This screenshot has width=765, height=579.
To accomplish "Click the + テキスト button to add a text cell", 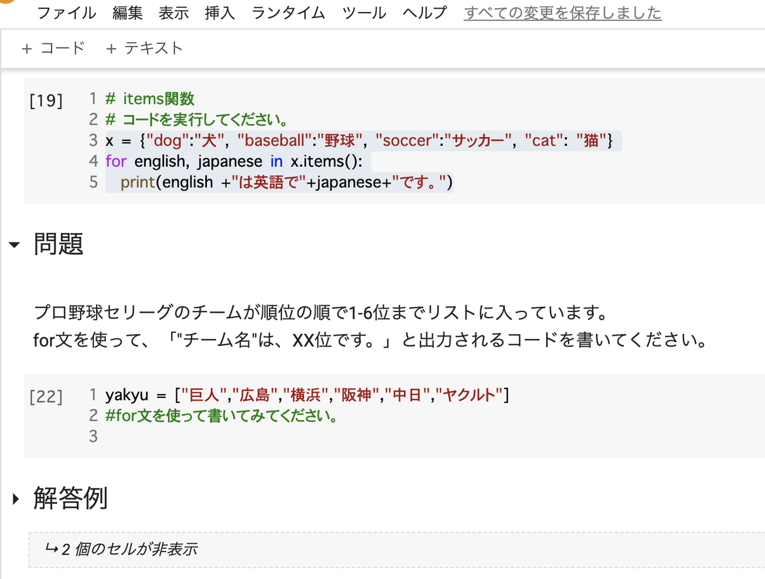I will point(143,48).
